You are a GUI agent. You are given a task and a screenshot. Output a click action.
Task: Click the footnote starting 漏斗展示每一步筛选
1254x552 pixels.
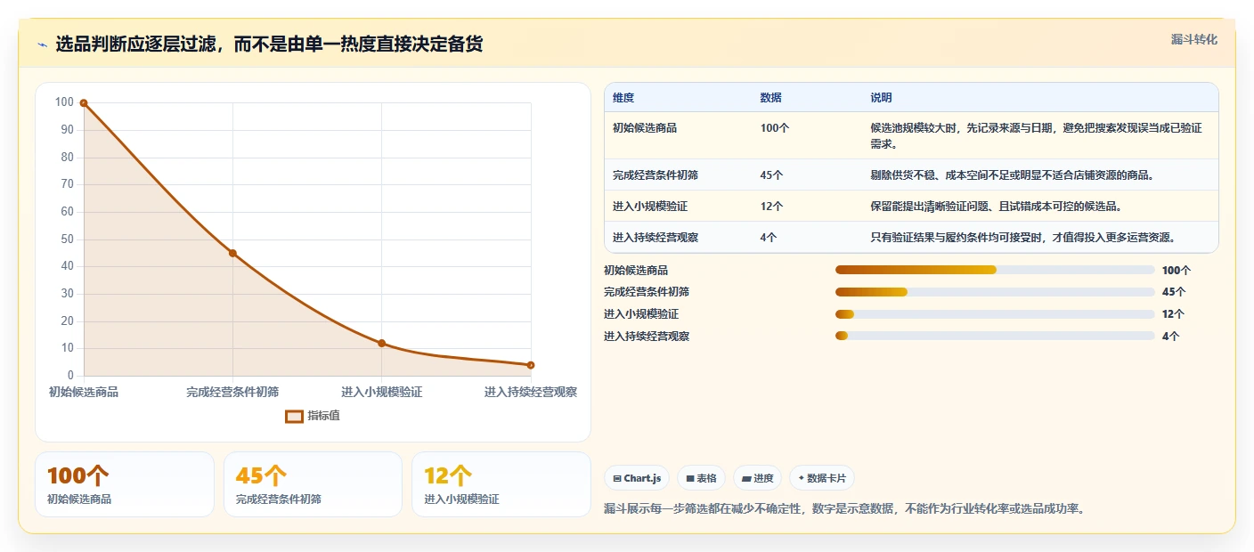(x=844, y=508)
